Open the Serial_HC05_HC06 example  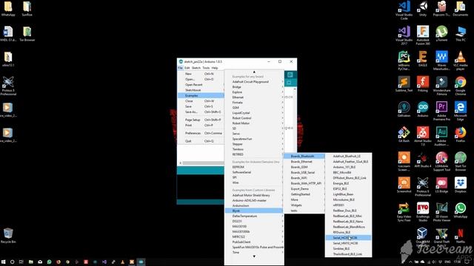348,238
